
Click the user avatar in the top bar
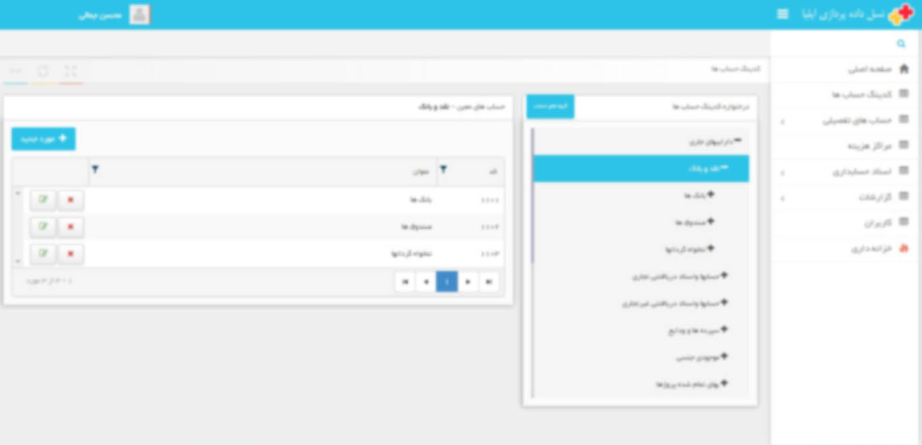tap(140, 13)
